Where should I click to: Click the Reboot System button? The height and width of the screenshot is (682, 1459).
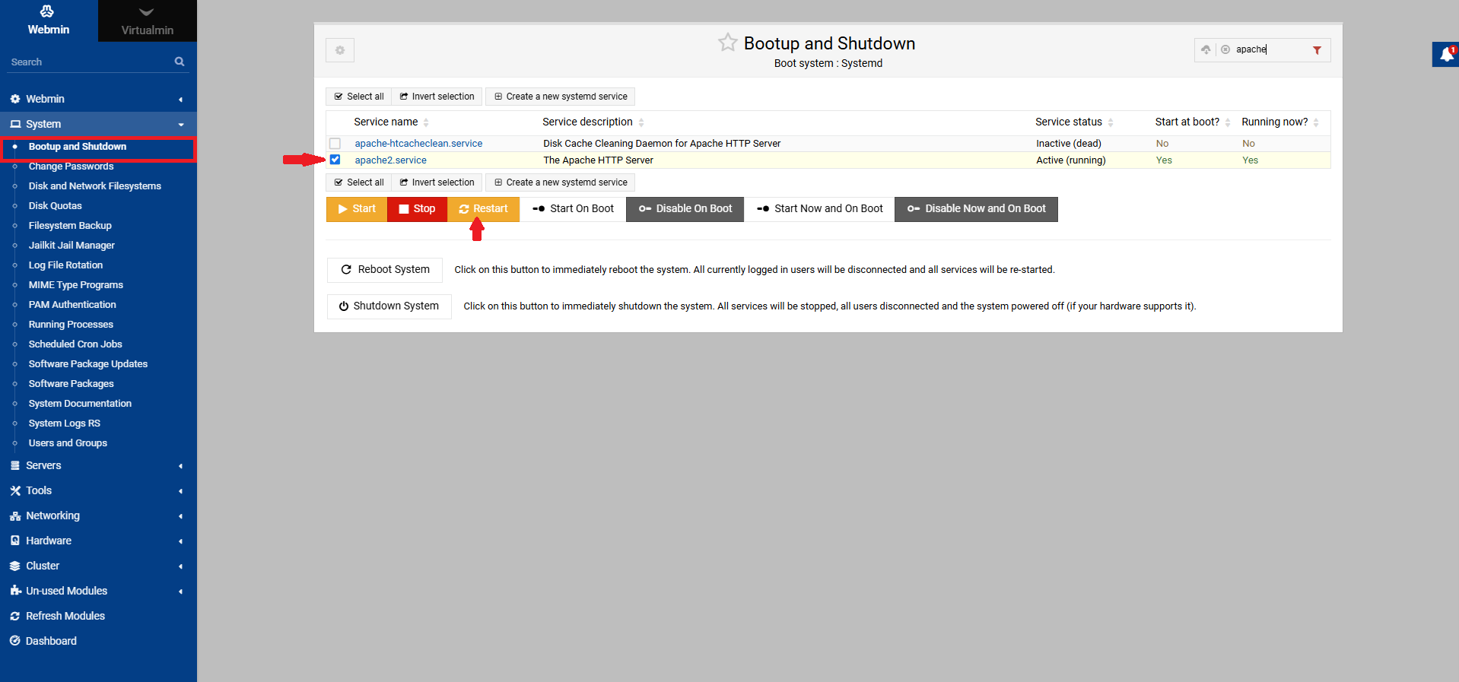click(385, 270)
